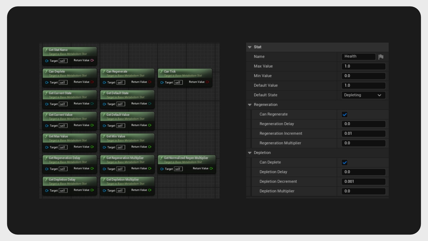Click the Return Value pin on Get Min Value
Viewport: 428px width, 241px height.
(x=149, y=147)
